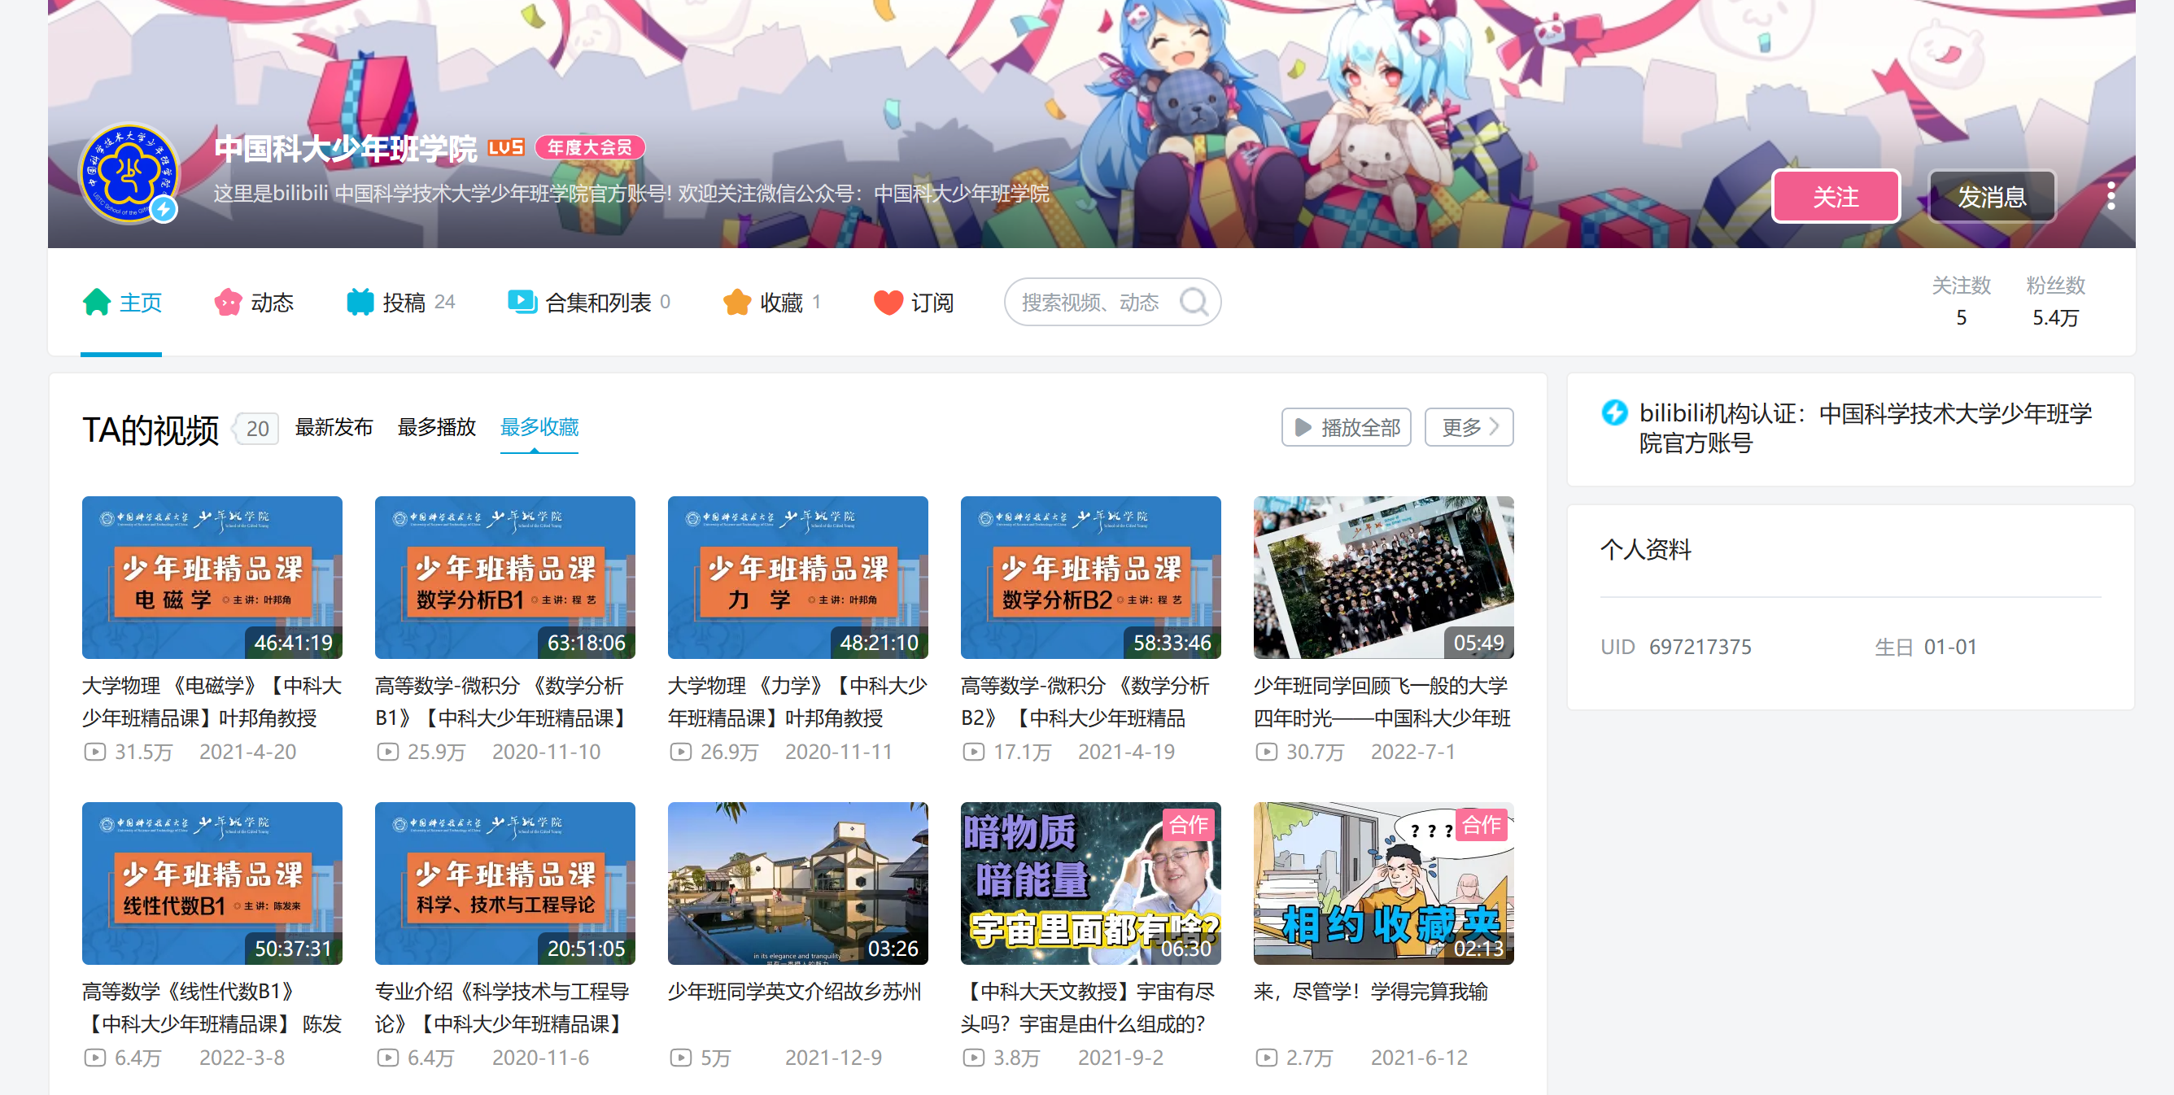This screenshot has height=1095, width=2174.
Task: Sort videos by 最新发布
Action: click(x=334, y=427)
